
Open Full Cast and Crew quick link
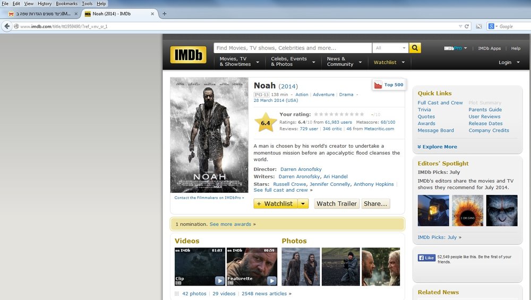[440, 102]
